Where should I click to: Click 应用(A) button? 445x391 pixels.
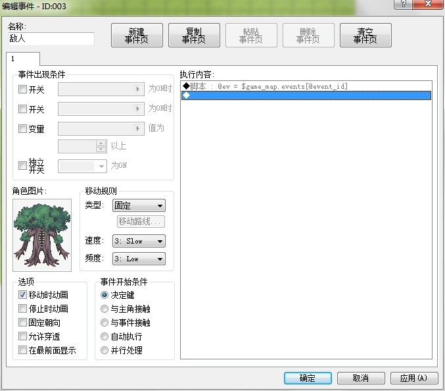point(414,378)
